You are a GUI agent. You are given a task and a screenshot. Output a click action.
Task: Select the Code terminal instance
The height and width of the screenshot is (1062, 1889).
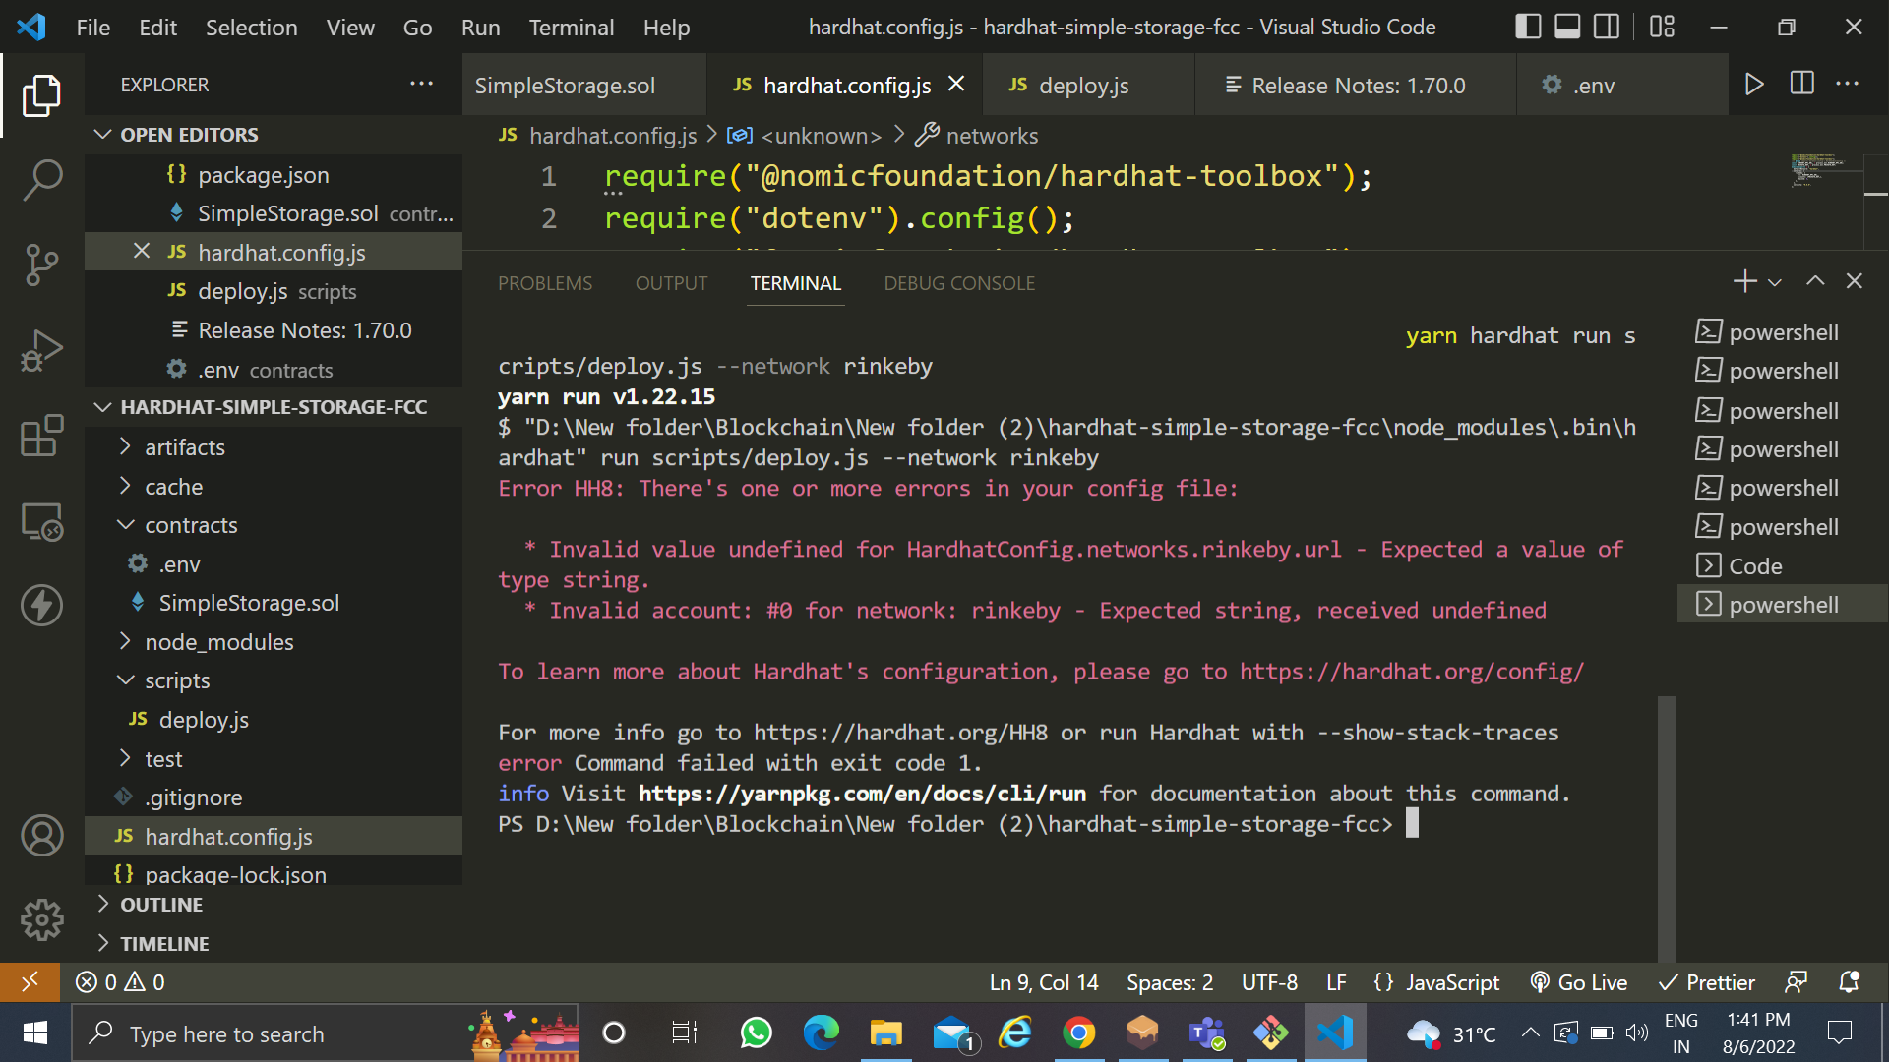(x=1783, y=566)
